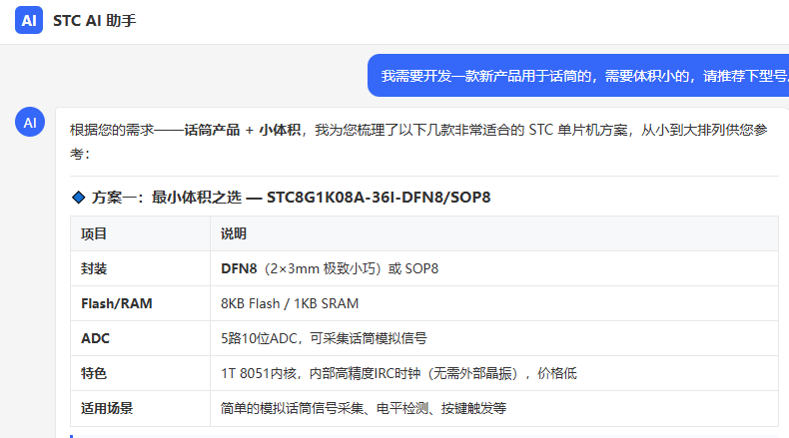Click the blue AI logo icon in header

pos(29,20)
